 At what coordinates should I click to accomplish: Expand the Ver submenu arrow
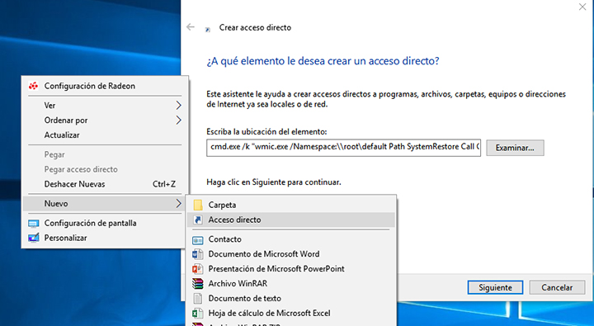[178, 106]
